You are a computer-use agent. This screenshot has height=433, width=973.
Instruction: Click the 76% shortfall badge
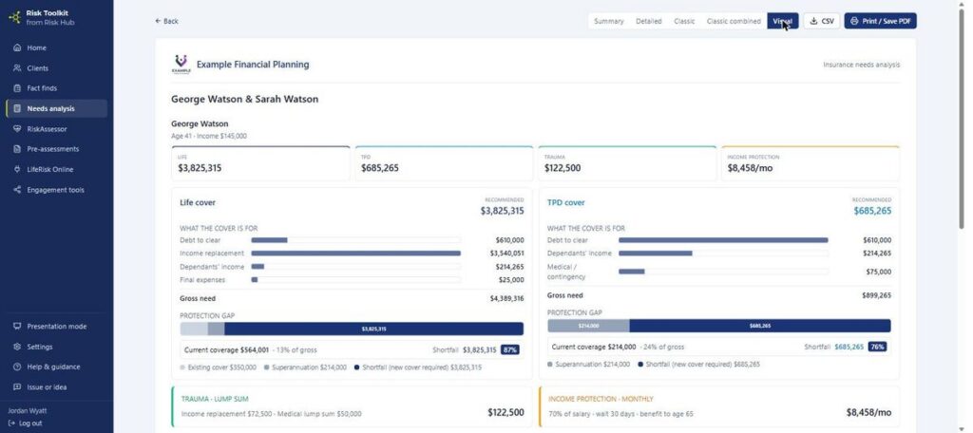tap(877, 347)
